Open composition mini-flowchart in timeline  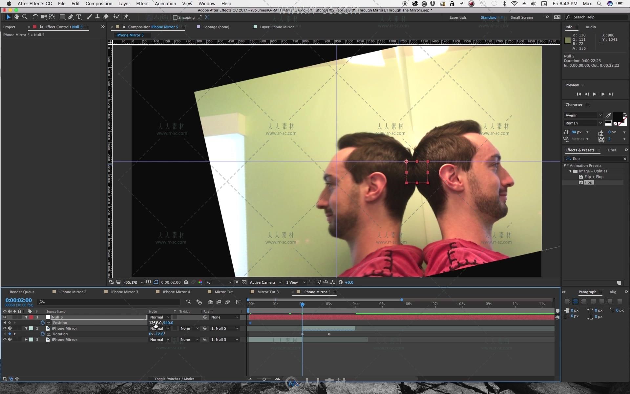[188, 302]
